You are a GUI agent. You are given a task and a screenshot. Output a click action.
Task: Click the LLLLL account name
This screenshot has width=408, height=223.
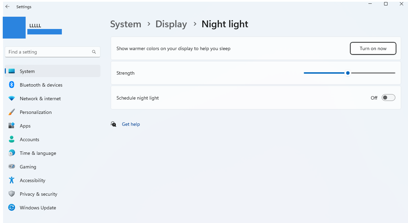[x=35, y=26]
